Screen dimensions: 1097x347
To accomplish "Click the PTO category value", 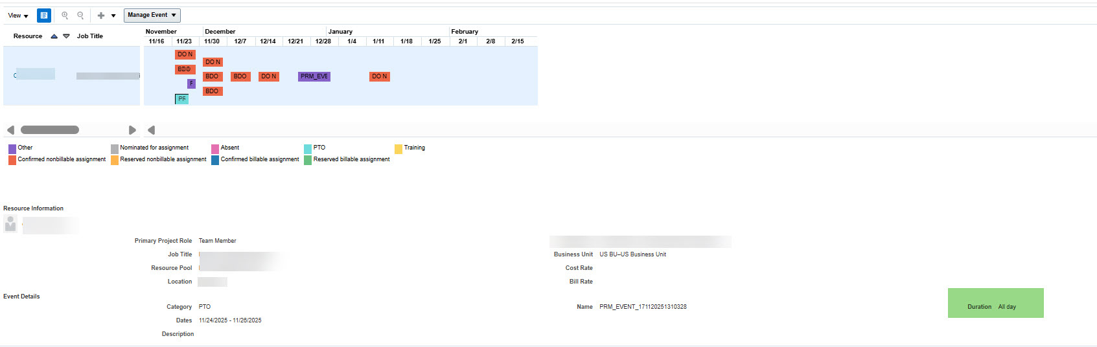I will [204, 307].
